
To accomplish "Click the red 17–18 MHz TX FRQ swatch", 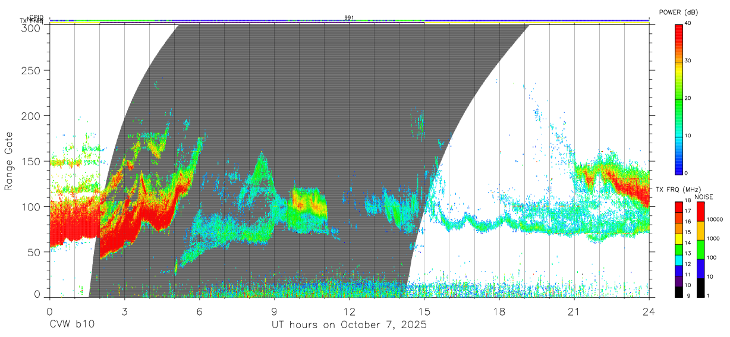I will click(x=678, y=207).
